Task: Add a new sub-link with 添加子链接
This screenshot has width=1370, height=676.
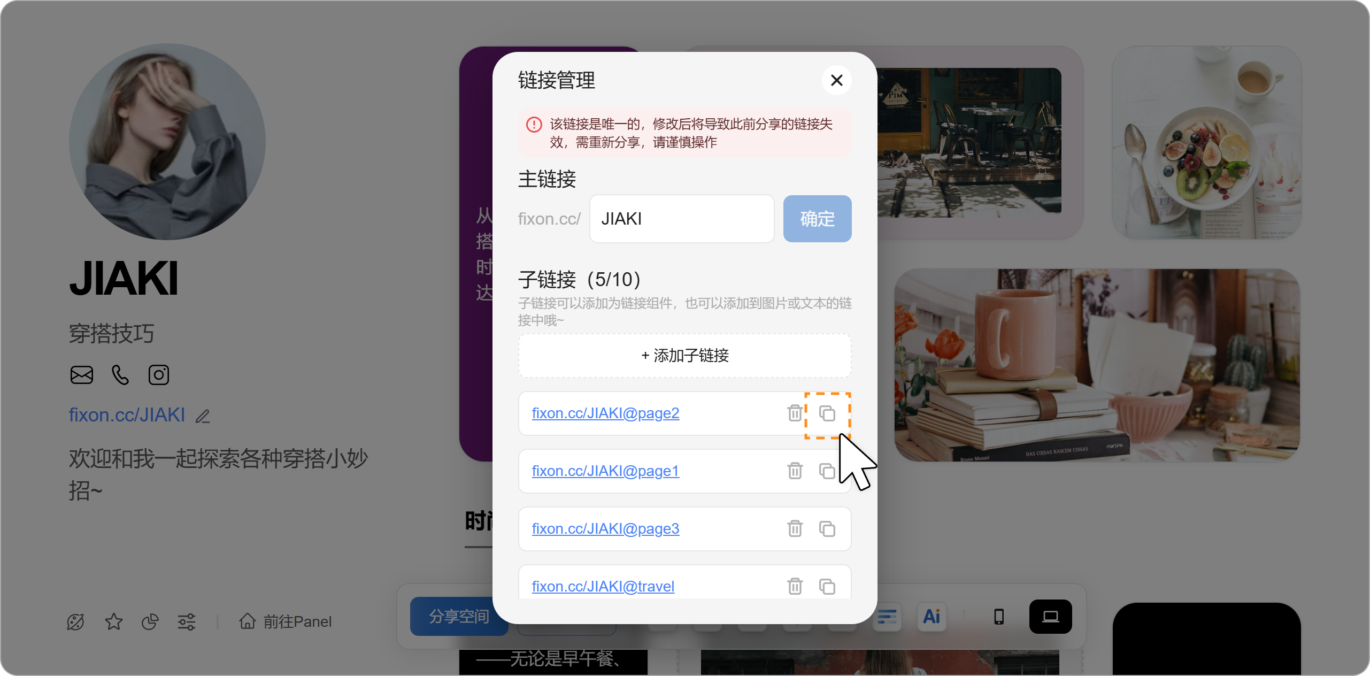Action: 684,356
